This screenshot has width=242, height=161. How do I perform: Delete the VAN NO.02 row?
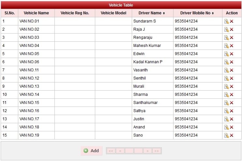tap(232, 29)
